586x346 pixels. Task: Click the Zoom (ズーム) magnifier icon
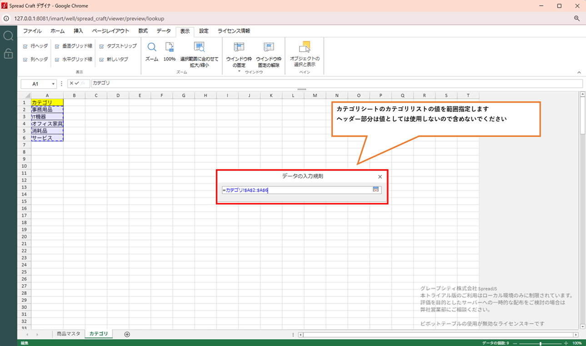coord(152,48)
